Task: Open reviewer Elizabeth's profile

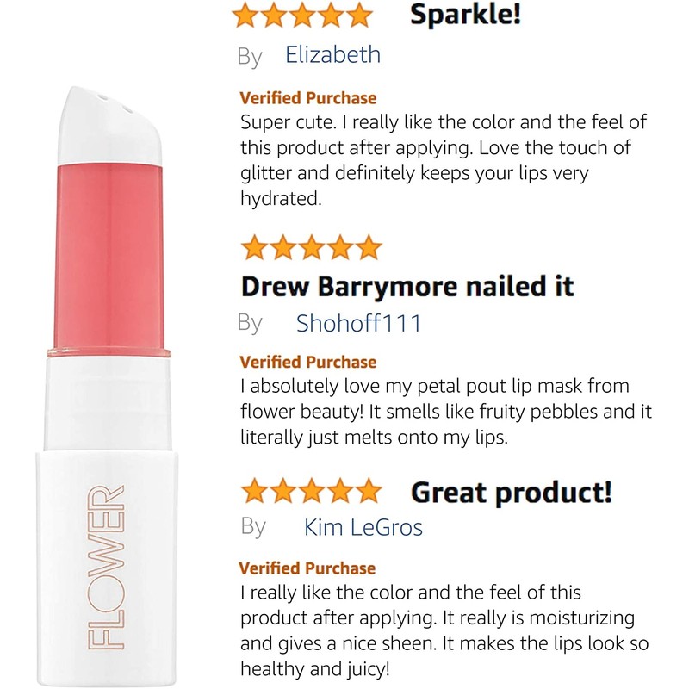Action: pos(332,55)
